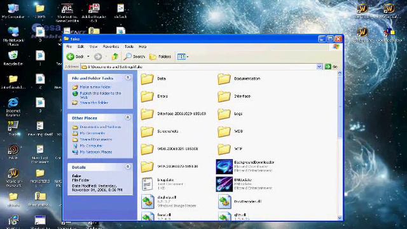
Task: Click inside the Address bar field
Action: click(x=198, y=67)
